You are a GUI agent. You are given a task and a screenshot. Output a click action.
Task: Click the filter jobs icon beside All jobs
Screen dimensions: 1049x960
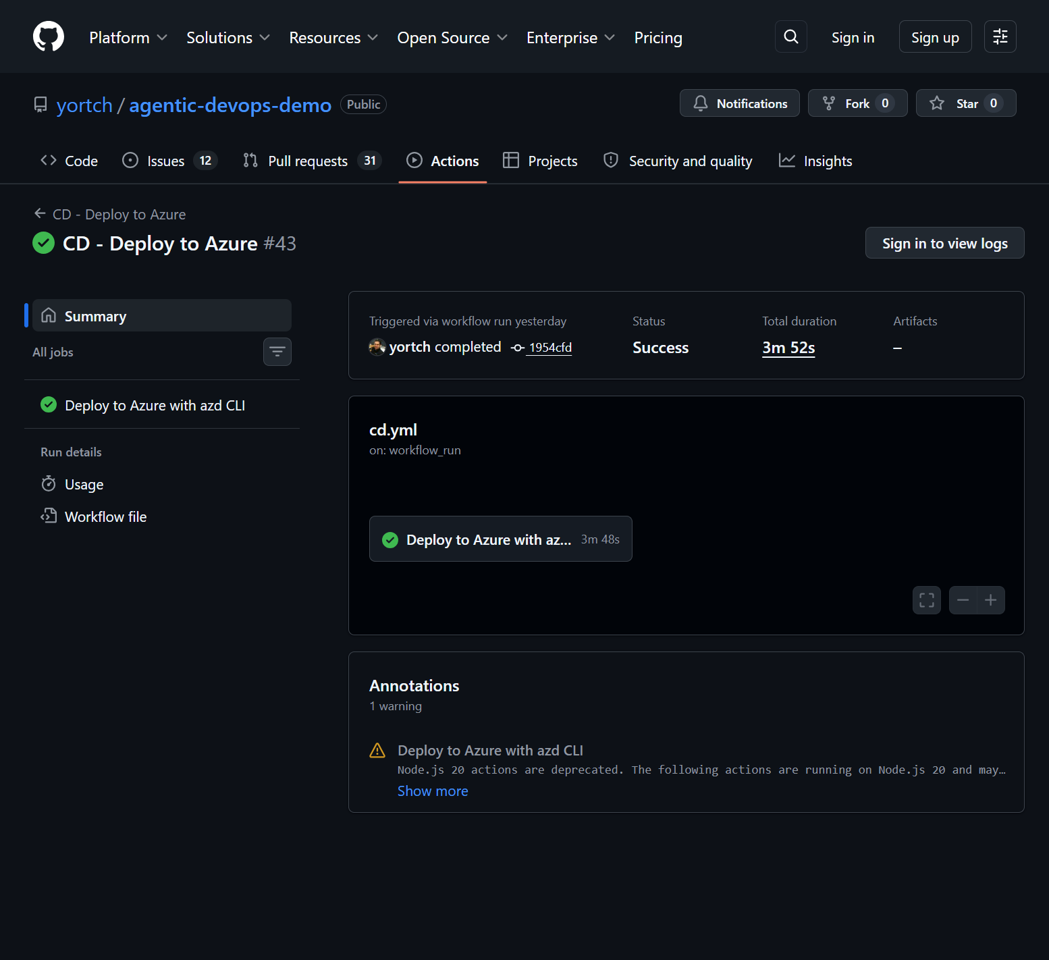[x=277, y=352]
